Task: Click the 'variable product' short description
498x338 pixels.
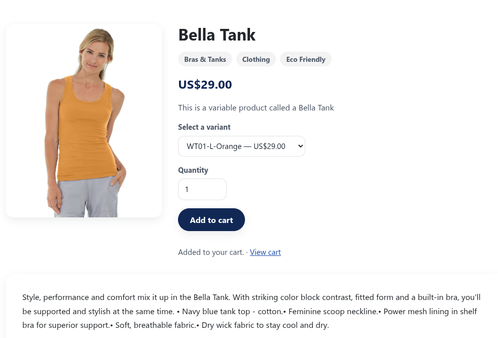Action: pos(256,107)
